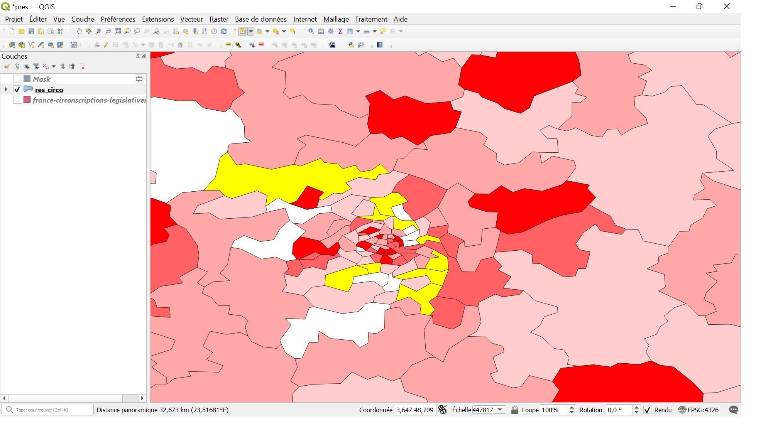Screen dimensions: 778x425
Task: Enable the Mask layer checkbox
Action: click(x=17, y=79)
